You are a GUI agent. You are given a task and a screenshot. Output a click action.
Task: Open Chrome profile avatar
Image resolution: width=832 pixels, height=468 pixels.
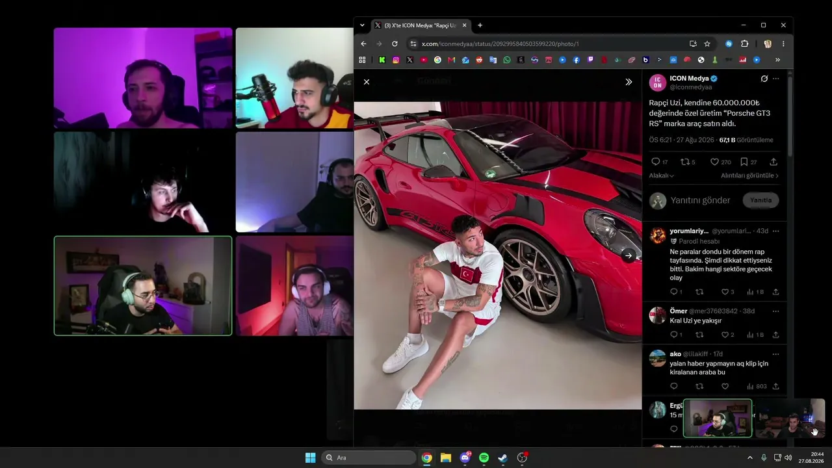[768, 44]
